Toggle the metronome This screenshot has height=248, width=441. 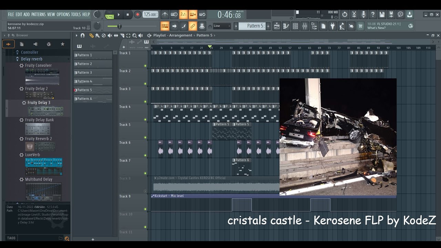click(x=165, y=14)
